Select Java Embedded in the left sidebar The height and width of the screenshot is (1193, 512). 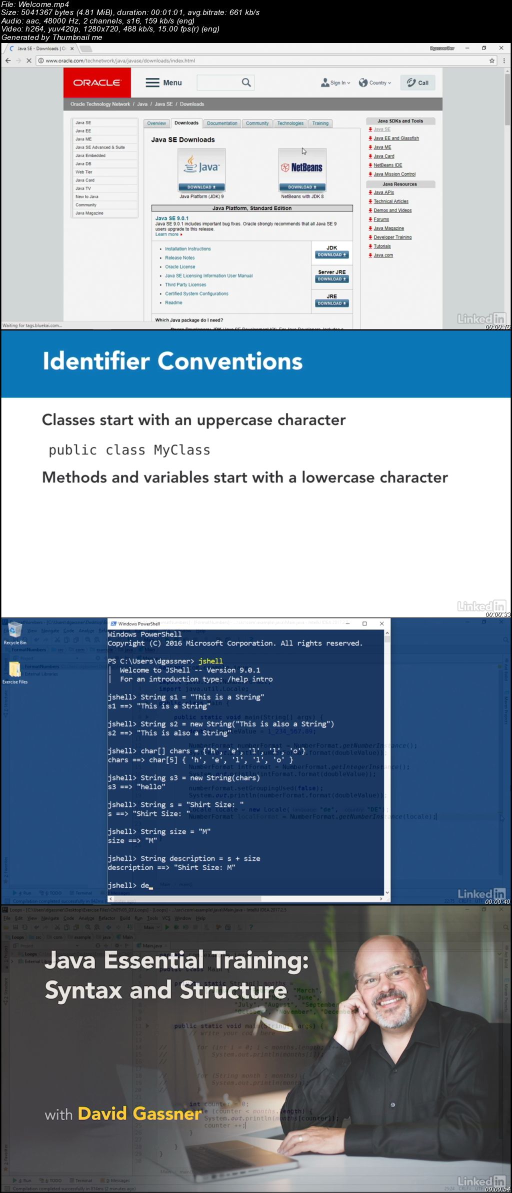click(x=104, y=155)
